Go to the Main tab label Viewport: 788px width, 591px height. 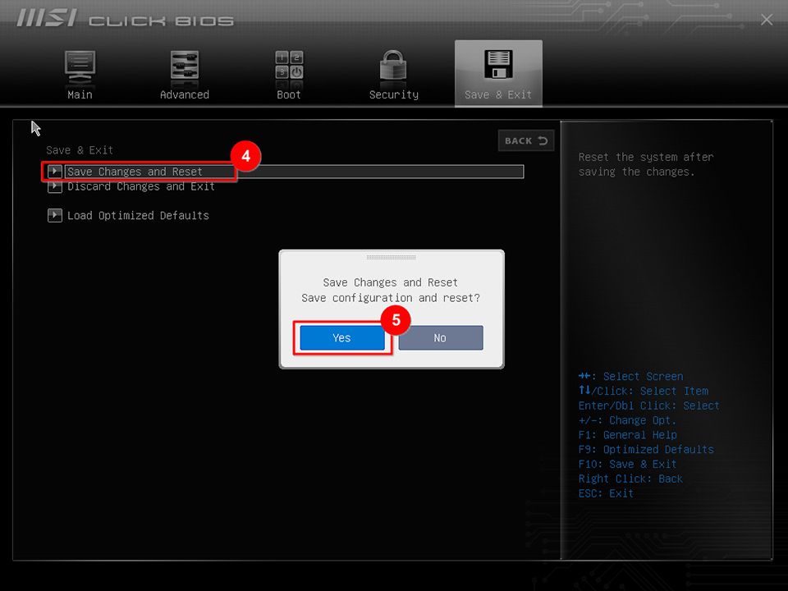click(80, 94)
